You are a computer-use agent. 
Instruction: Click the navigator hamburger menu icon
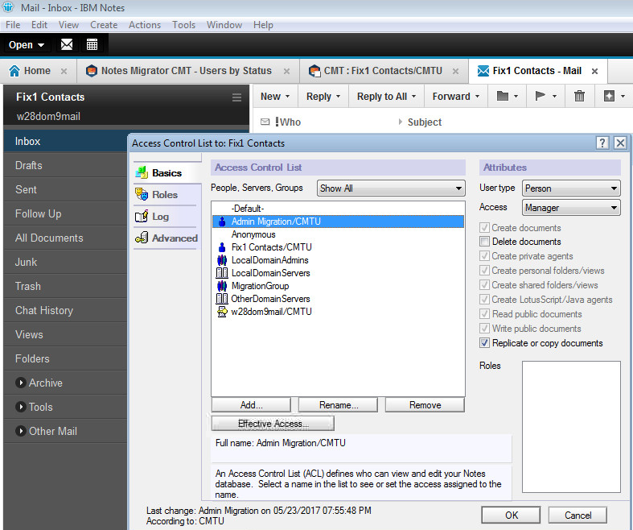[236, 97]
